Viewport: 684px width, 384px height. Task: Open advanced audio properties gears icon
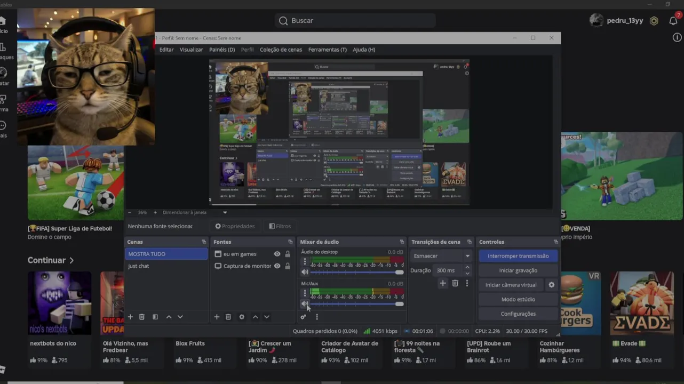point(304,317)
